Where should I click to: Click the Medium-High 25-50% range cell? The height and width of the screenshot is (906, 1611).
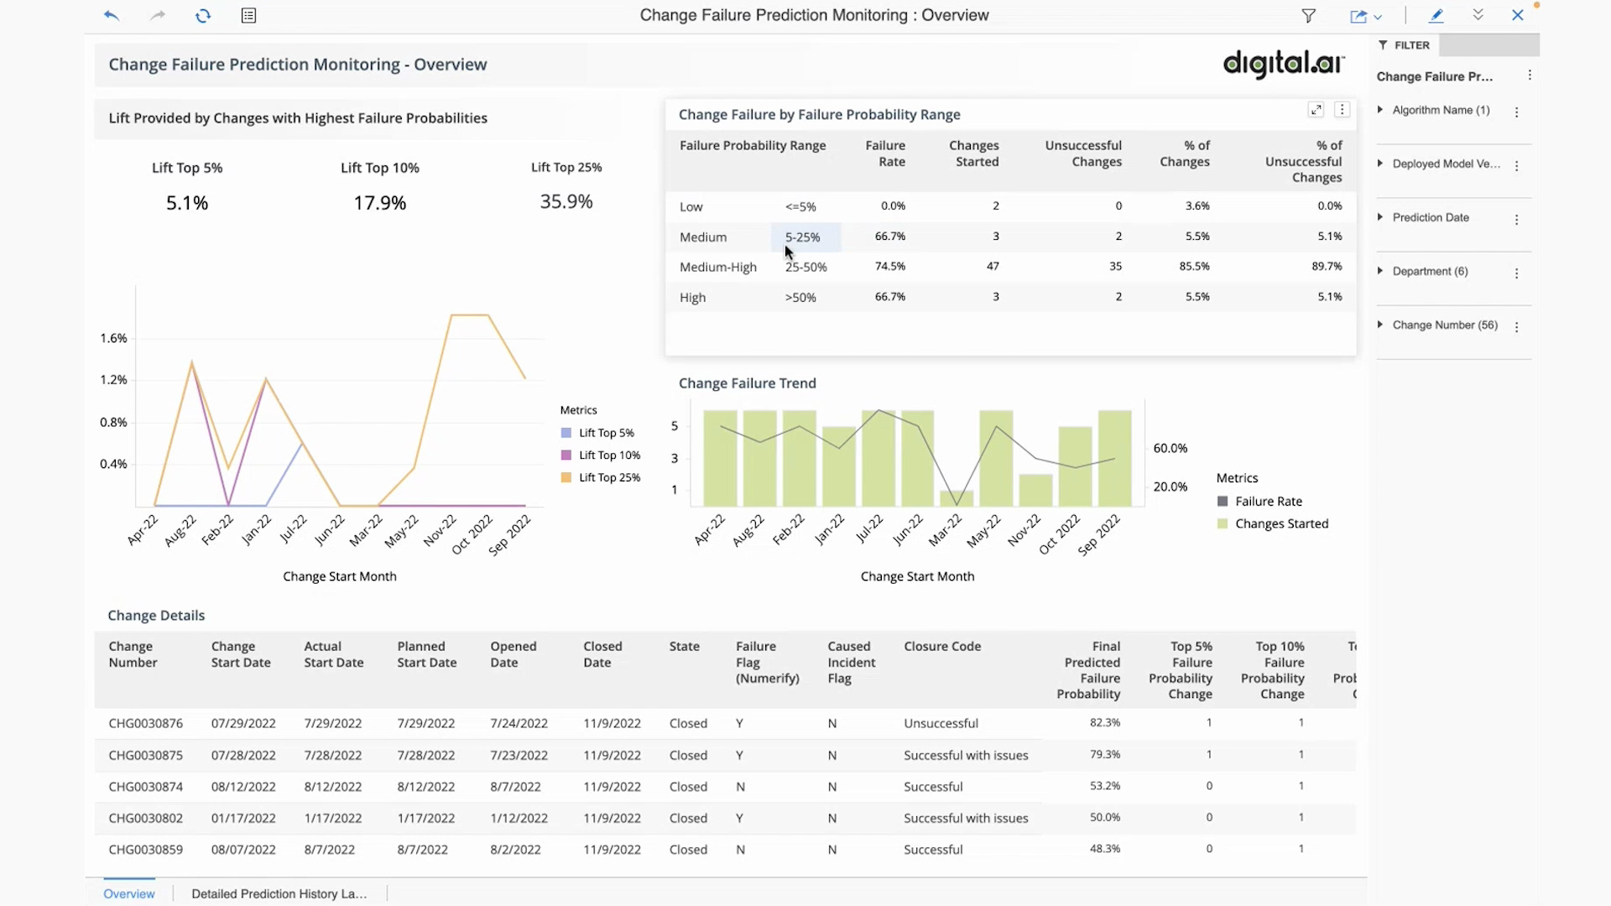point(805,267)
